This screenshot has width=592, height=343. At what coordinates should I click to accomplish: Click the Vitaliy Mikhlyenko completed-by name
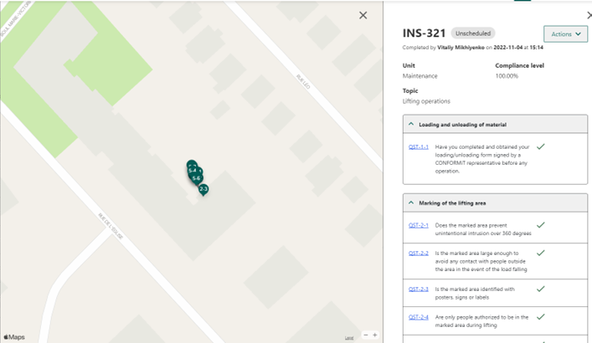[461, 48]
